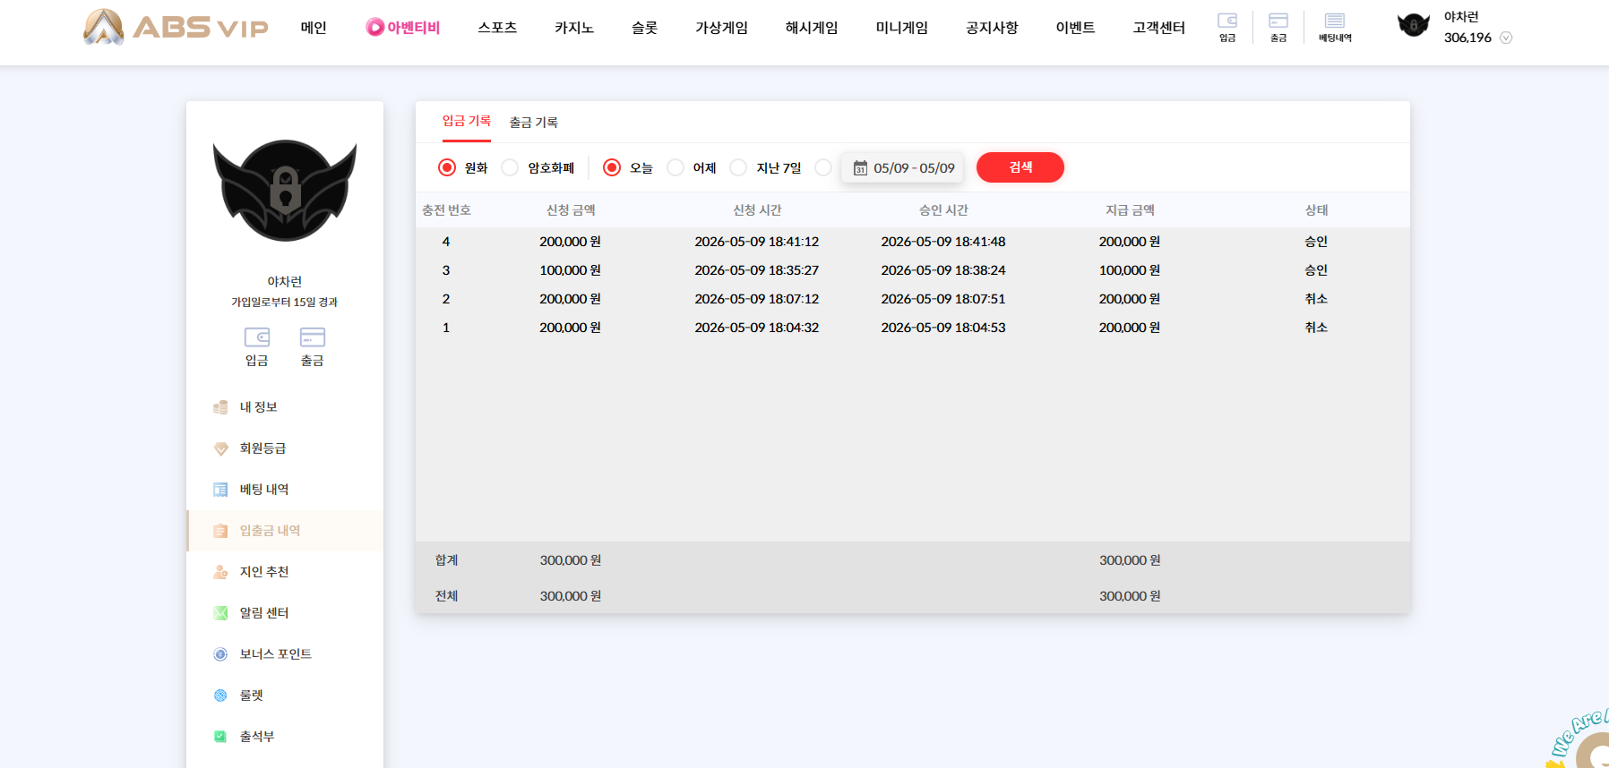Viewport: 1609px width, 768px height.
Task: Open the 카지노 menu item
Action: point(574,28)
